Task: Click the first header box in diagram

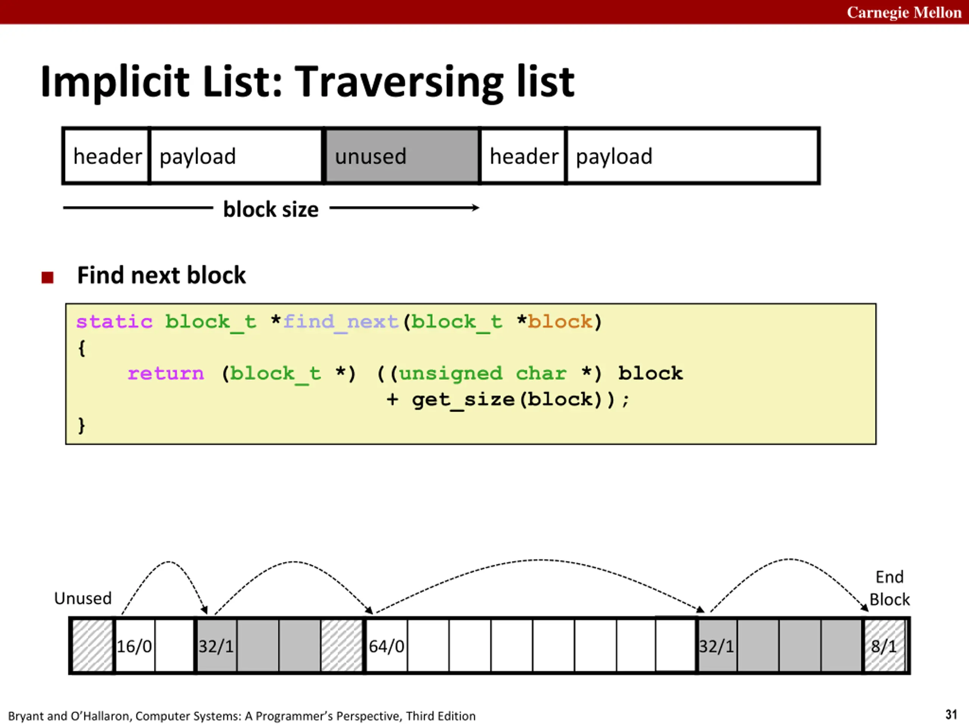Action: coord(106,156)
